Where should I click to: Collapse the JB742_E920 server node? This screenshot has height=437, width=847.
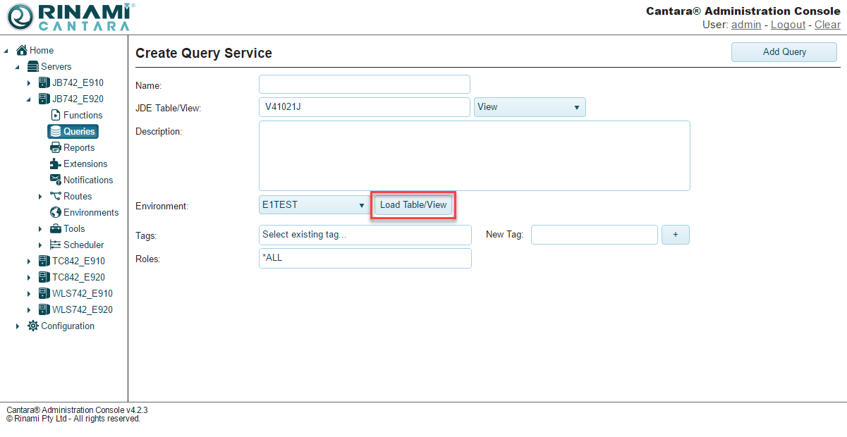click(x=29, y=99)
